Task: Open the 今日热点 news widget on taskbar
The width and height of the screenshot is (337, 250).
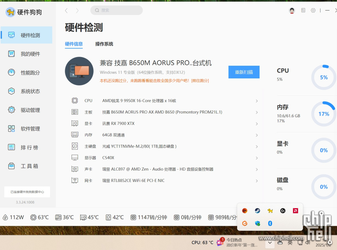Action: tap(237, 242)
